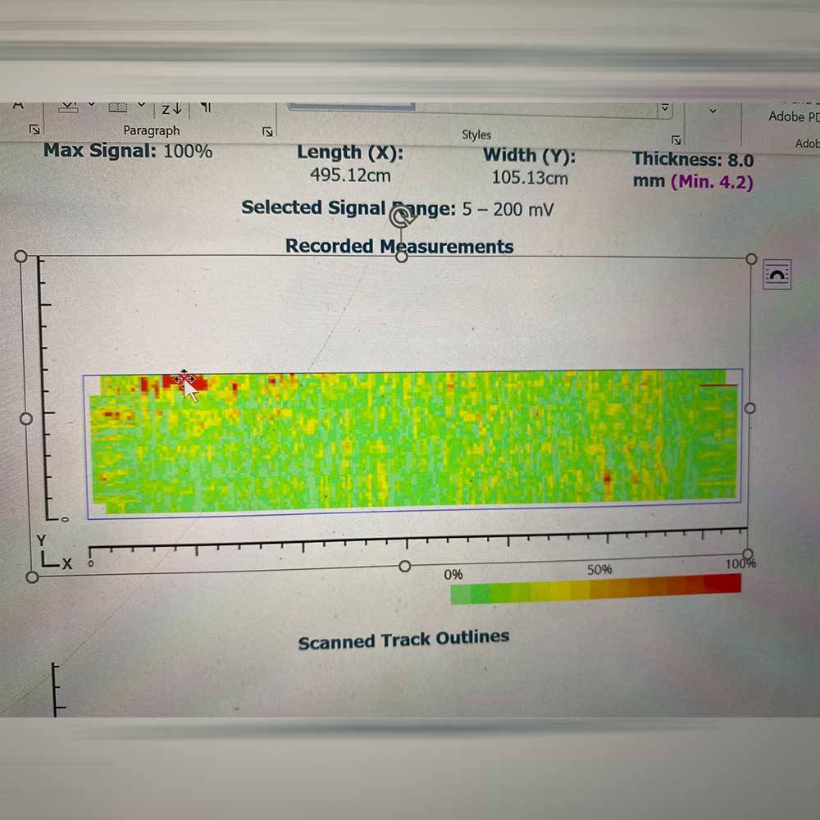Viewport: 820px width, 820px height.
Task: Expand the Editing group dropdown chevron
Action: [713, 111]
